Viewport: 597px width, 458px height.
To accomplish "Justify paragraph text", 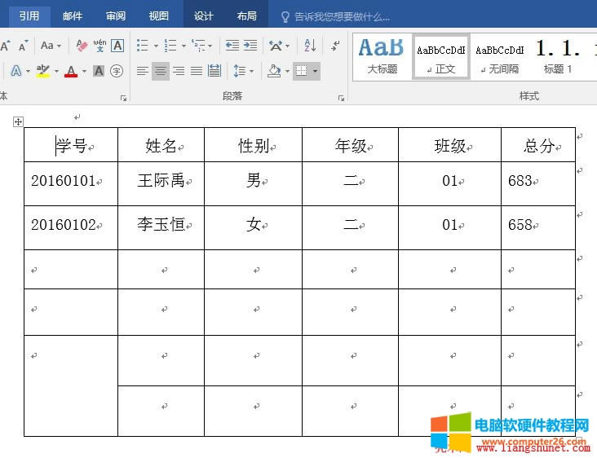I will 197,71.
